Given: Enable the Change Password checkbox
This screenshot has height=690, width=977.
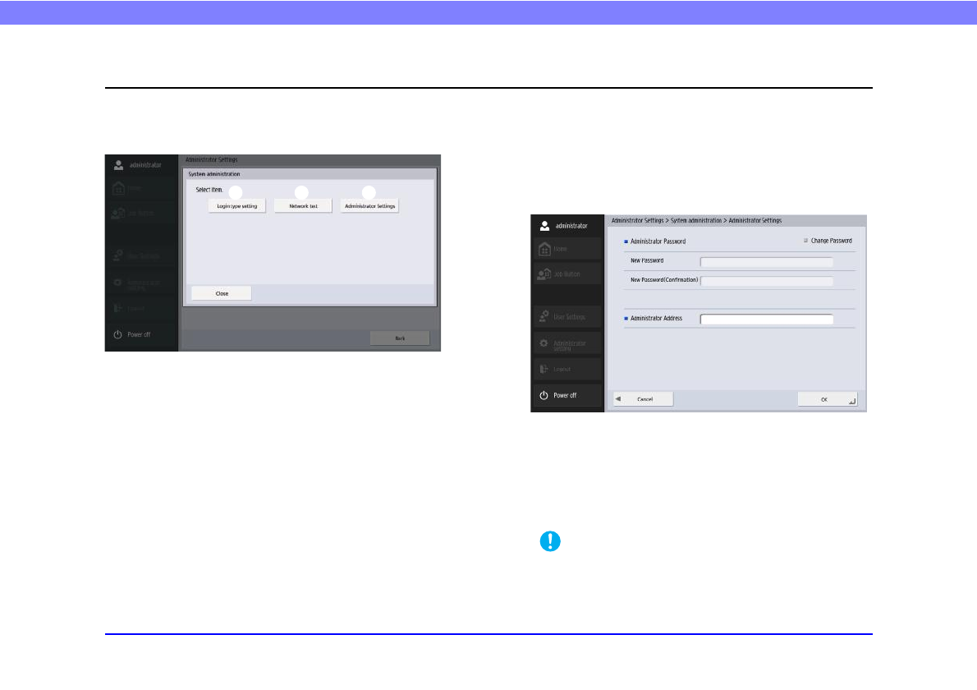Looking at the screenshot, I should (x=805, y=241).
